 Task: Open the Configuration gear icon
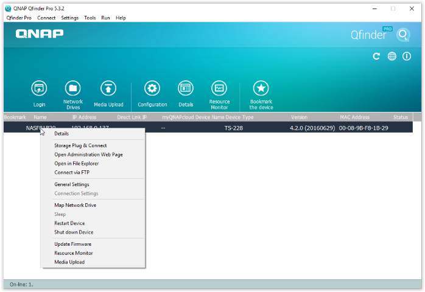[x=152, y=89]
